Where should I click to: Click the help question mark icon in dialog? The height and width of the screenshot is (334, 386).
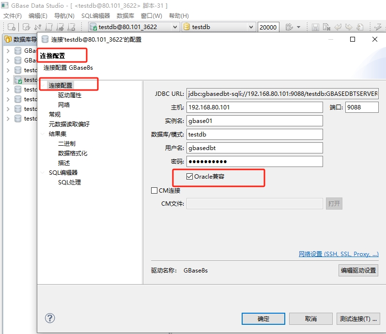pyautogui.click(x=50, y=318)
